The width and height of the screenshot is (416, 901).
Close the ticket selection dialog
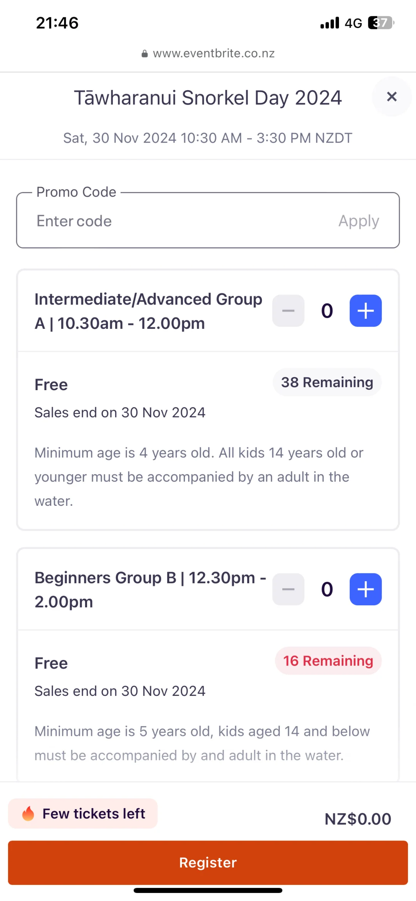[391, 97]
